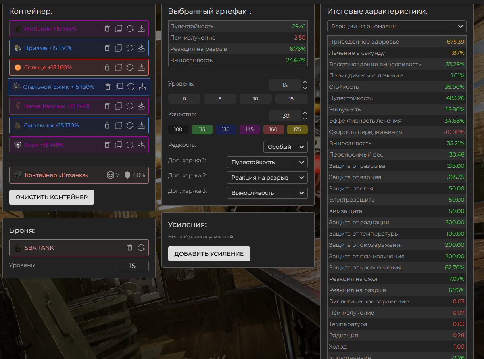Choose quality 175 gold swatch
The width and height of the screenshot is (484, 359).
point(297,129)
